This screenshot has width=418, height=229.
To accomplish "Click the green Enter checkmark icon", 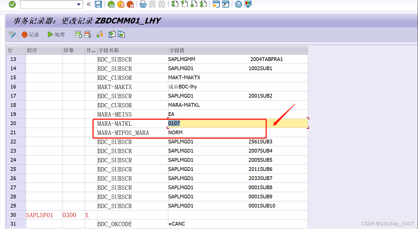I will coord(12,4).
